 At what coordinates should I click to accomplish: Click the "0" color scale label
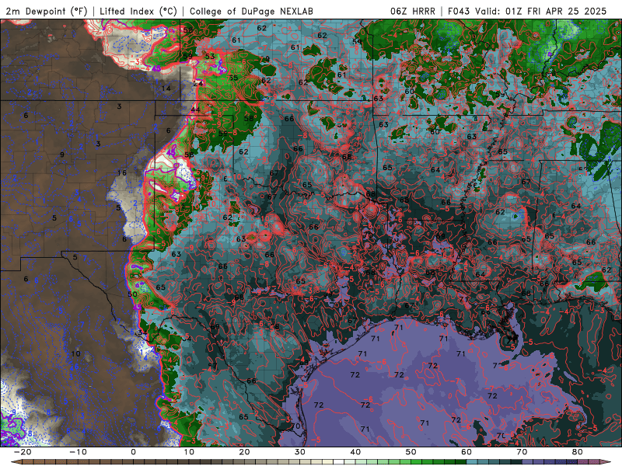[133, 452]
